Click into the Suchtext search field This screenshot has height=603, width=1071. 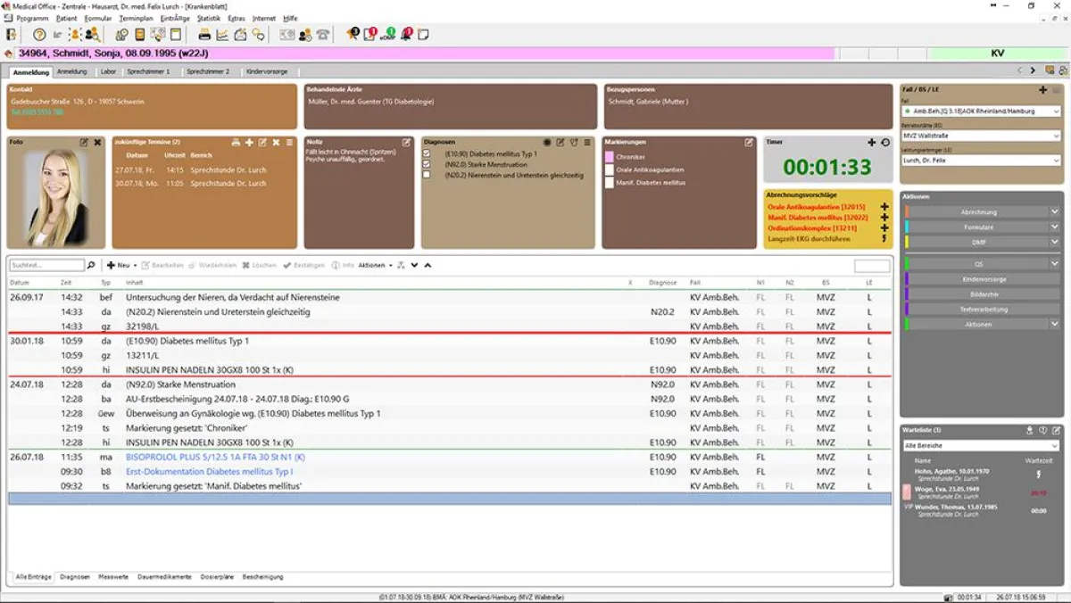46,265
